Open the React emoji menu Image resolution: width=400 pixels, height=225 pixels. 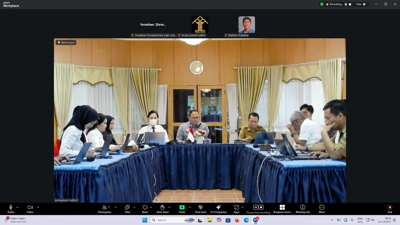pos(145,209)
